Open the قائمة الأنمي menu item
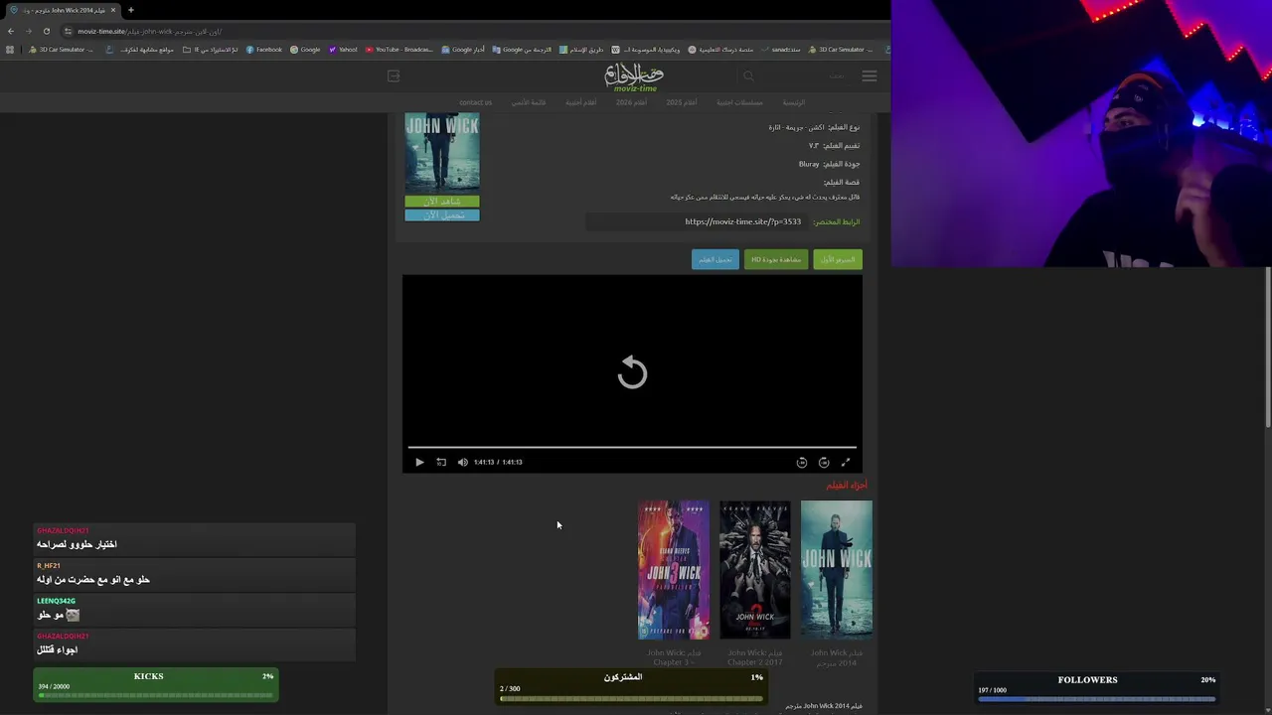The height and width of the screenshot is (715, 1272). pos(529,102)
